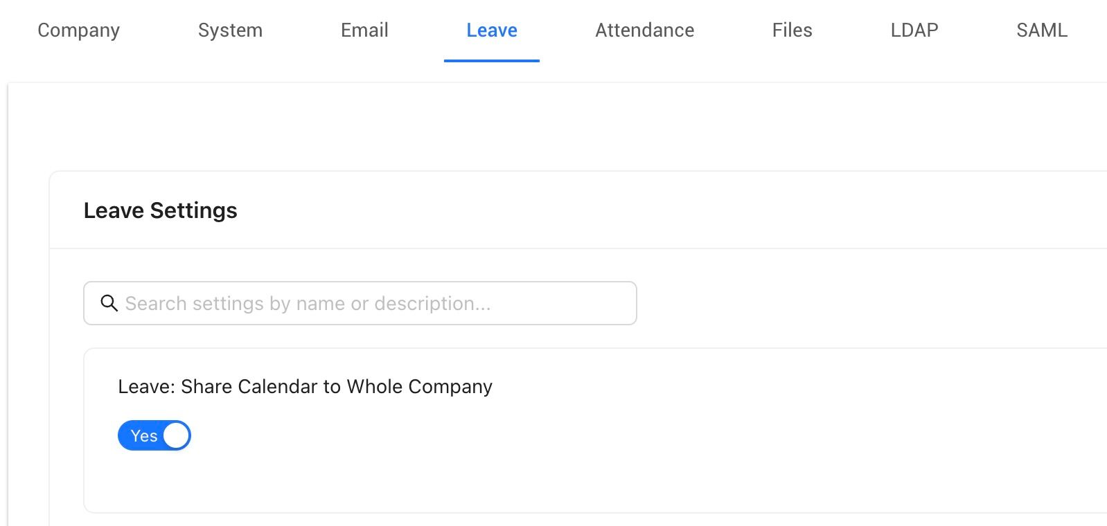The width and height of the screenshot is (1107, 526).
Task: Click the "Leave: Share Calendar to Whole Company" label
Action: 305,386
